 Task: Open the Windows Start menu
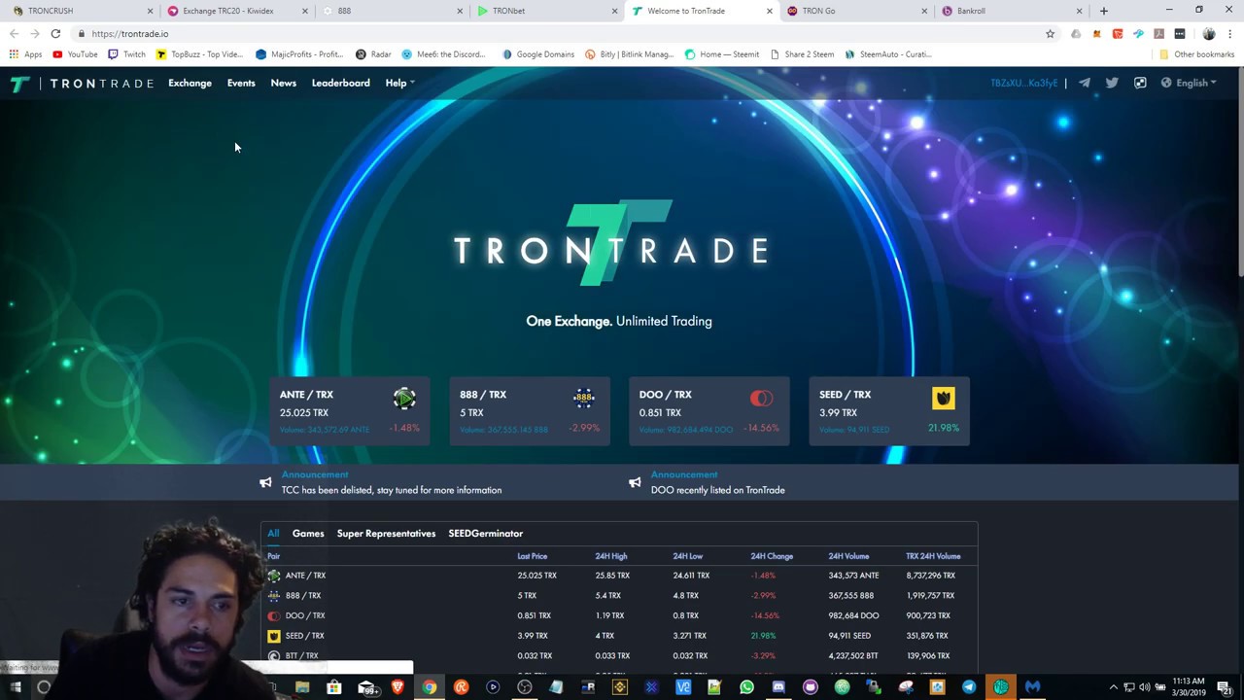point(16,687)
